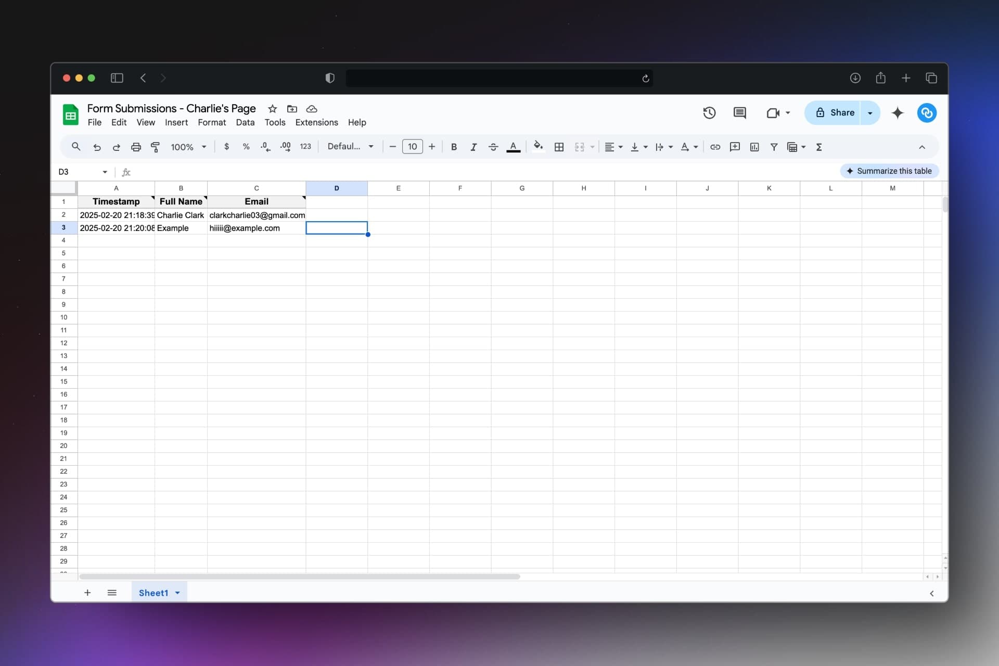The height and width of the screenshot is (666, 999).
Task: Toggle strikethrough formatting
Action: tap(493, 147)
